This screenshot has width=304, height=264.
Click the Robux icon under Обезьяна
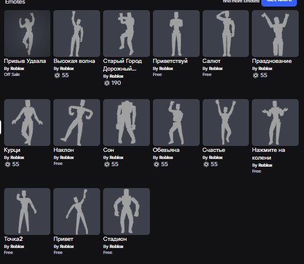point(156,164)
